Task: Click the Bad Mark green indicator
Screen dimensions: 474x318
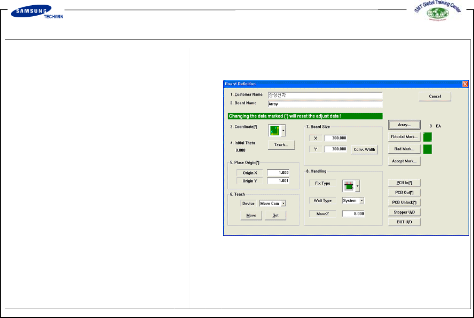Action: (x=427, y=149)
